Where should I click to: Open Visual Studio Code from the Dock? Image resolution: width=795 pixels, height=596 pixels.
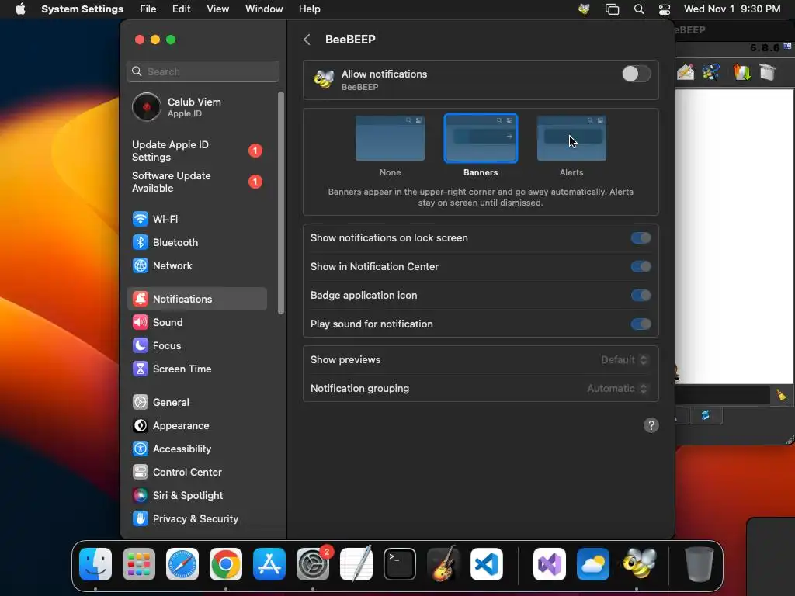point(487,563)
